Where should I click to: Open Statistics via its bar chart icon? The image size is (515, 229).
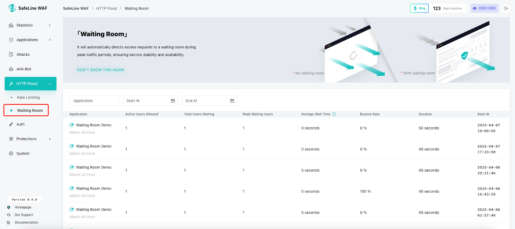click(x=11, y=25)
